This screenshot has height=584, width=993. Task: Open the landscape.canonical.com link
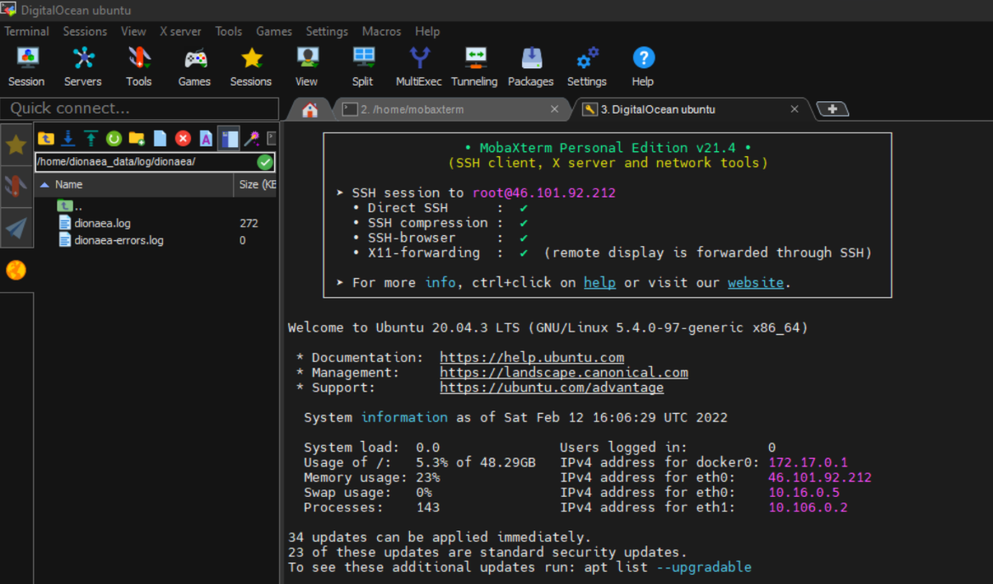coord(563,373)
